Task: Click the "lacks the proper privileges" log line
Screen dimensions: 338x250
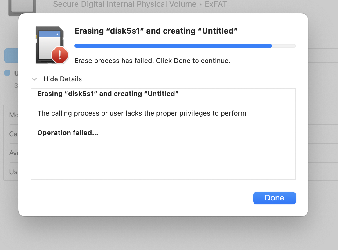Action: click(142, 113)
